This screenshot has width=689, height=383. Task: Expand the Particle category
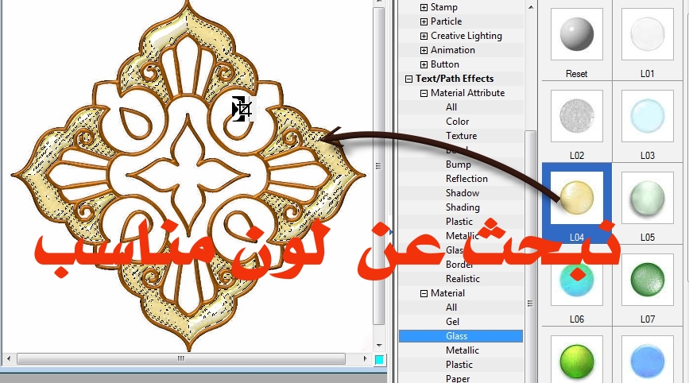pos(424,21)
